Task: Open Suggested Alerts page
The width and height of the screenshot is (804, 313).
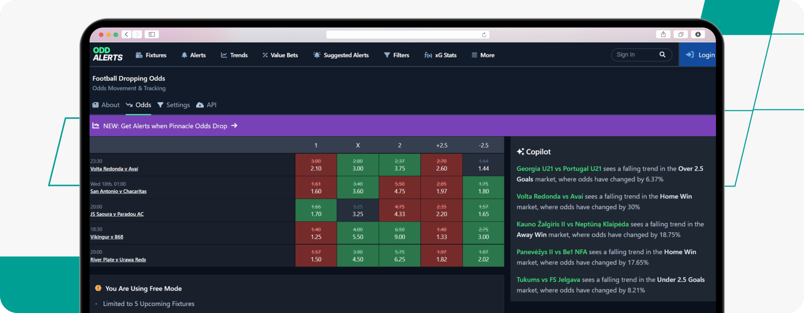Action: point(341,55)
